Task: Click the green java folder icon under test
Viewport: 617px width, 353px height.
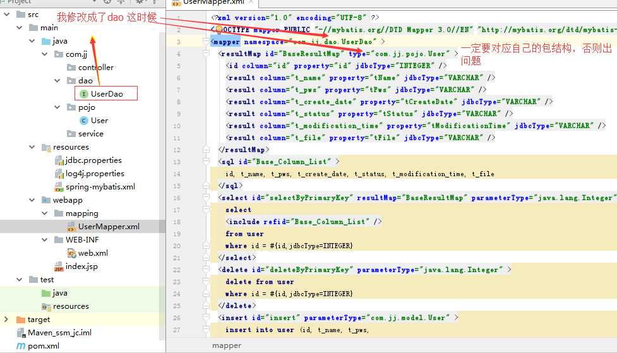Action: [x=46, y=293]
